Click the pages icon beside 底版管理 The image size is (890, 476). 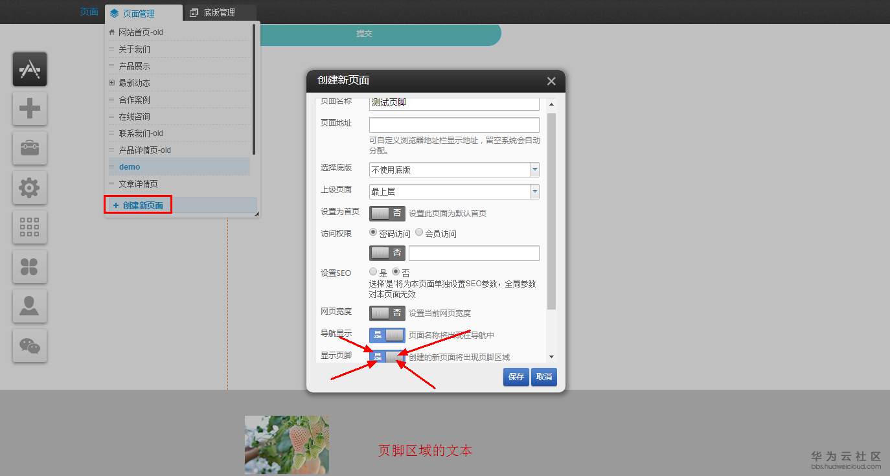[194, 13]
